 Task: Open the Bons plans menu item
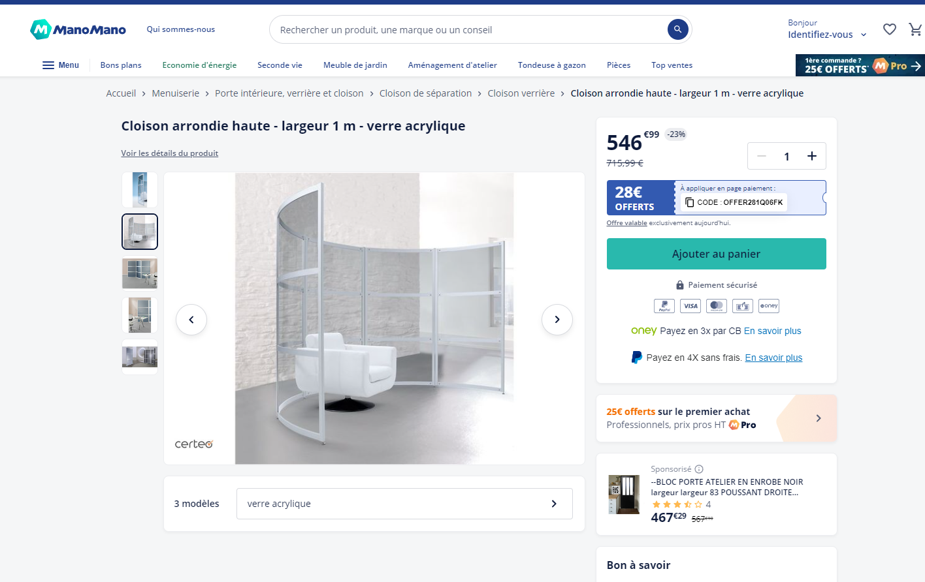[121, 65]
